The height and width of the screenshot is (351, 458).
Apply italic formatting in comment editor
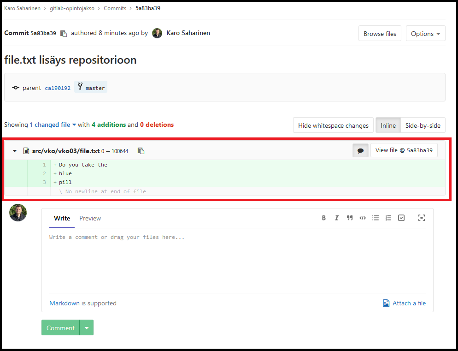tap(337, 218)
